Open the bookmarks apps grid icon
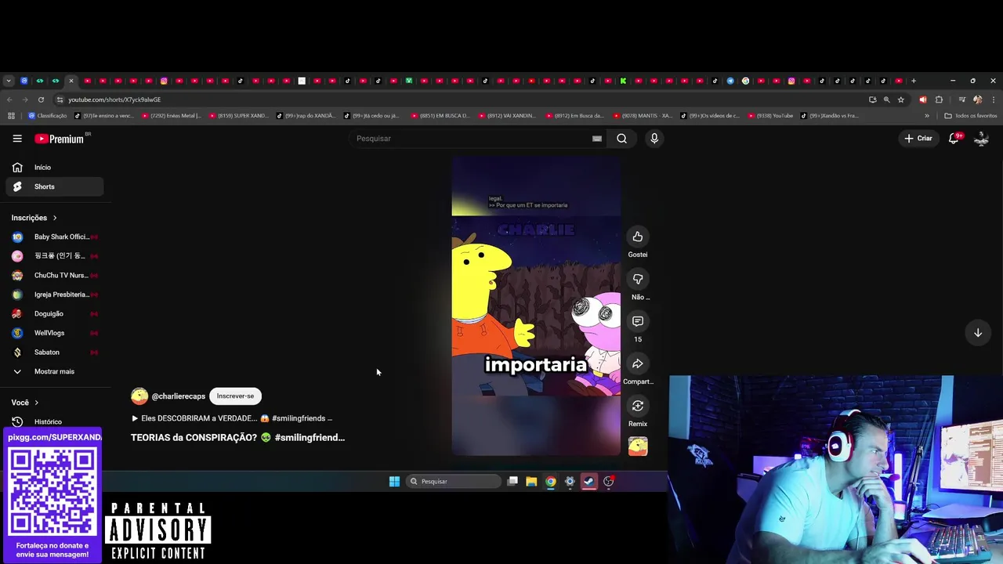 click(11, 116)
